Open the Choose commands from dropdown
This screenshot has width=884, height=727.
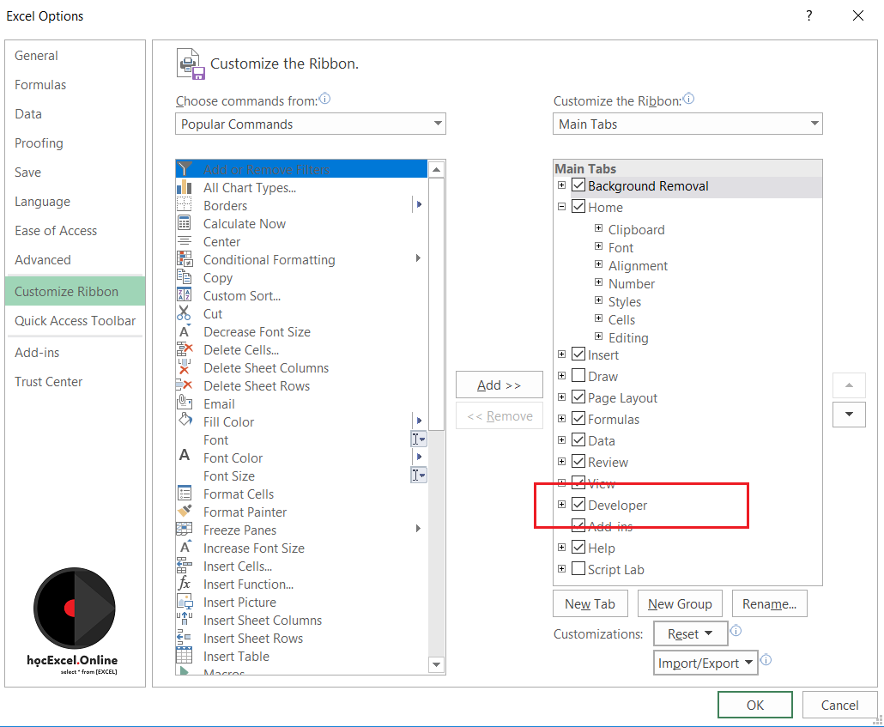(x=311, y=124)
